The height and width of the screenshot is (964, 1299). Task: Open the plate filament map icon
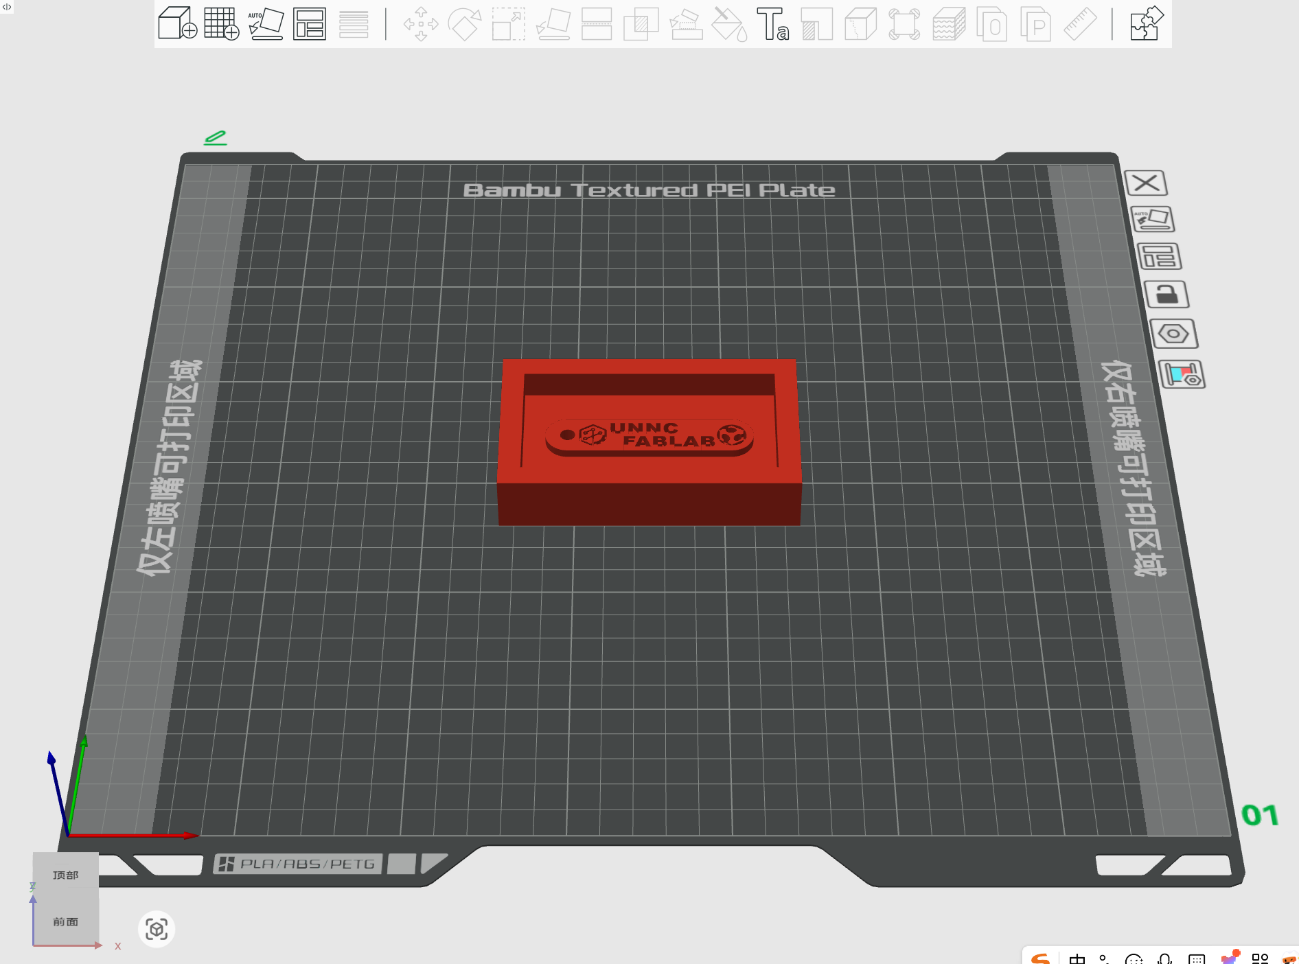tap(1182, 374)
